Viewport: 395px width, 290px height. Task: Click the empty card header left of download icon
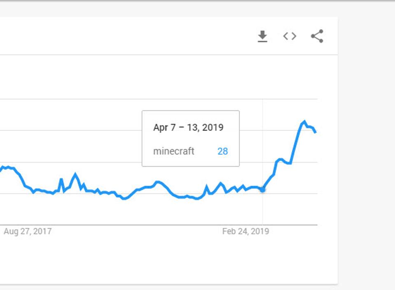pyautogui.click(x=124, y=36)
